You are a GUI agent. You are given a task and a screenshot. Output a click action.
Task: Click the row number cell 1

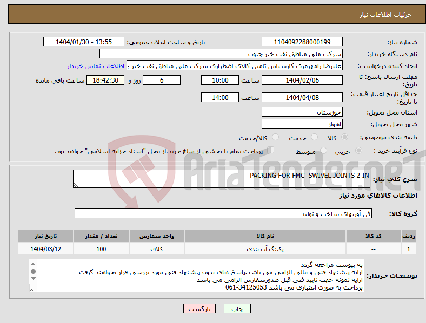[409, 249]
